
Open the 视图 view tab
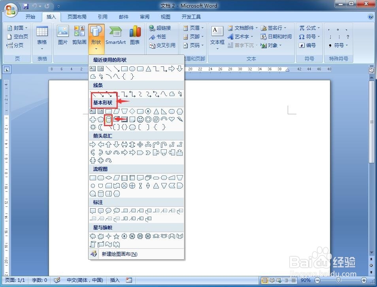166,17
